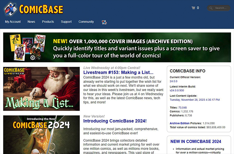The width and height of the screenshot is (234, 154).
Task: Click the cart item count 0
Action: coord(198,8)
